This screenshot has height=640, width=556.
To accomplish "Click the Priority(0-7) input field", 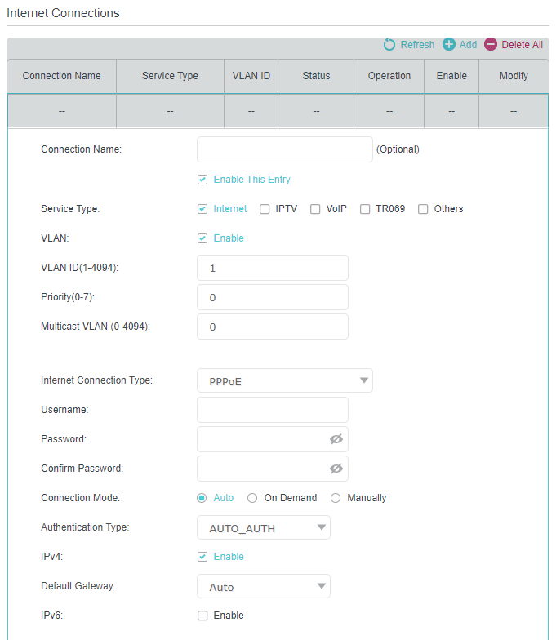I will tap(273, 297).
